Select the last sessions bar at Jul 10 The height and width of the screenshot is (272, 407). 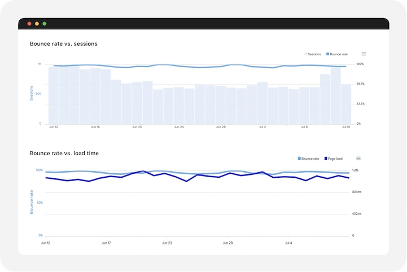pyautogui.click(x=346, y=104)
